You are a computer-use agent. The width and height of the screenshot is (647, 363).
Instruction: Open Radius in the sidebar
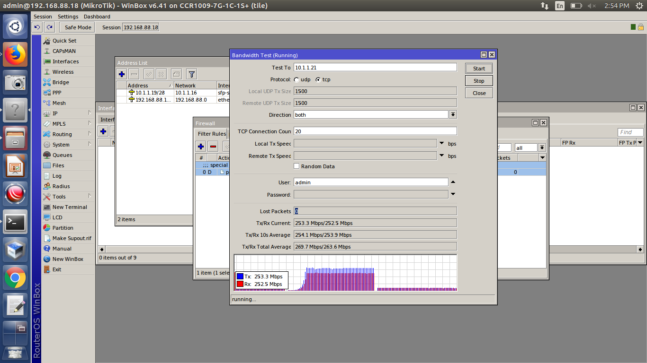[x=61, y=186]
